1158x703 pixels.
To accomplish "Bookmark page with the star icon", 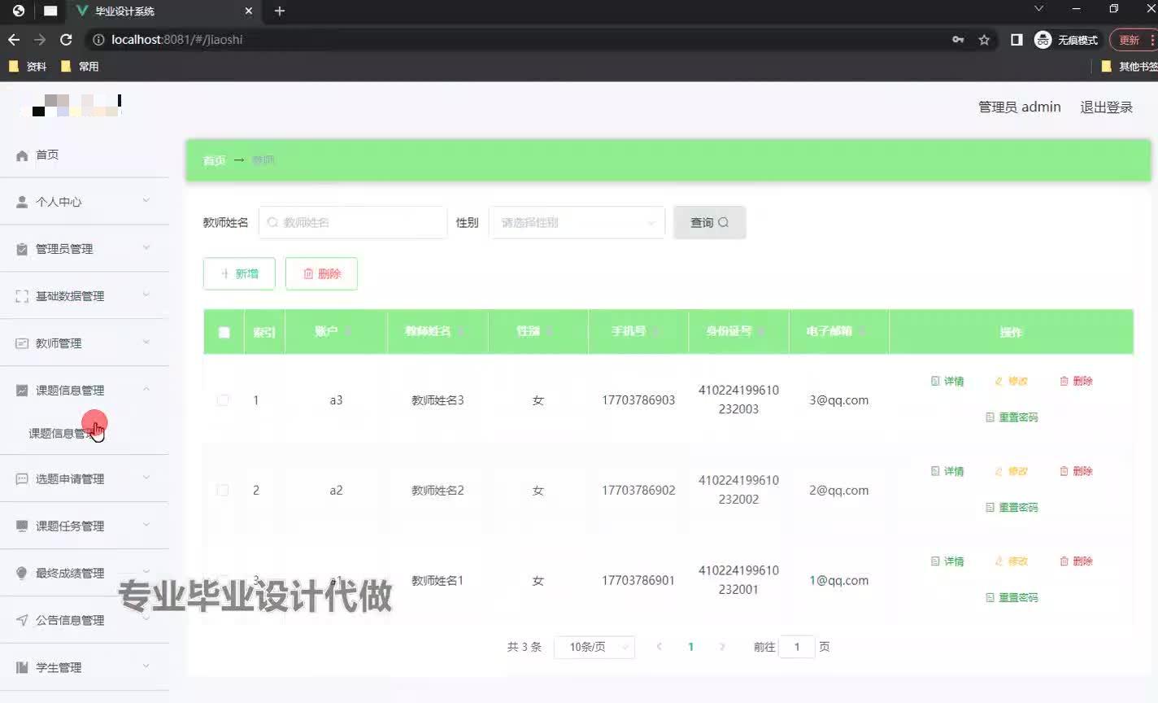I will [984, 39].
